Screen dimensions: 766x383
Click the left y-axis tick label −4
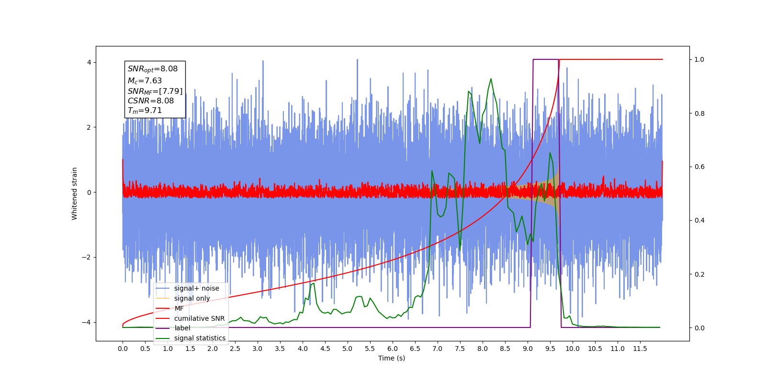87,322
